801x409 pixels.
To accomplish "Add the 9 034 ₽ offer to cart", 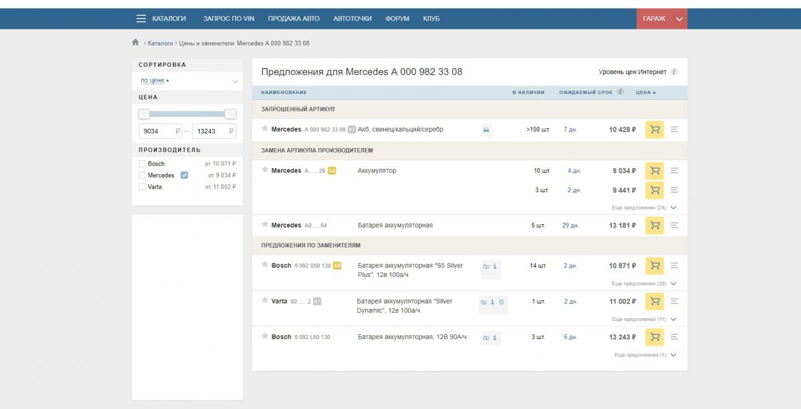I will tap(655, 171).
